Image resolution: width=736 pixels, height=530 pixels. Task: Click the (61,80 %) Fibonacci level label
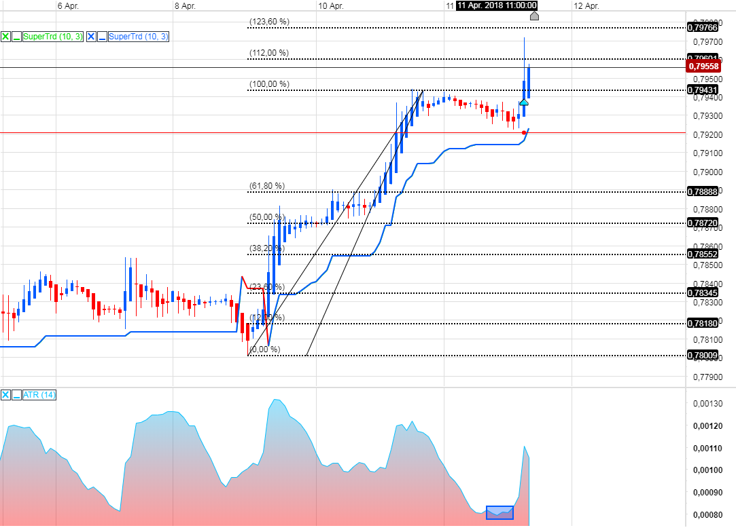[x=266, y=185]
